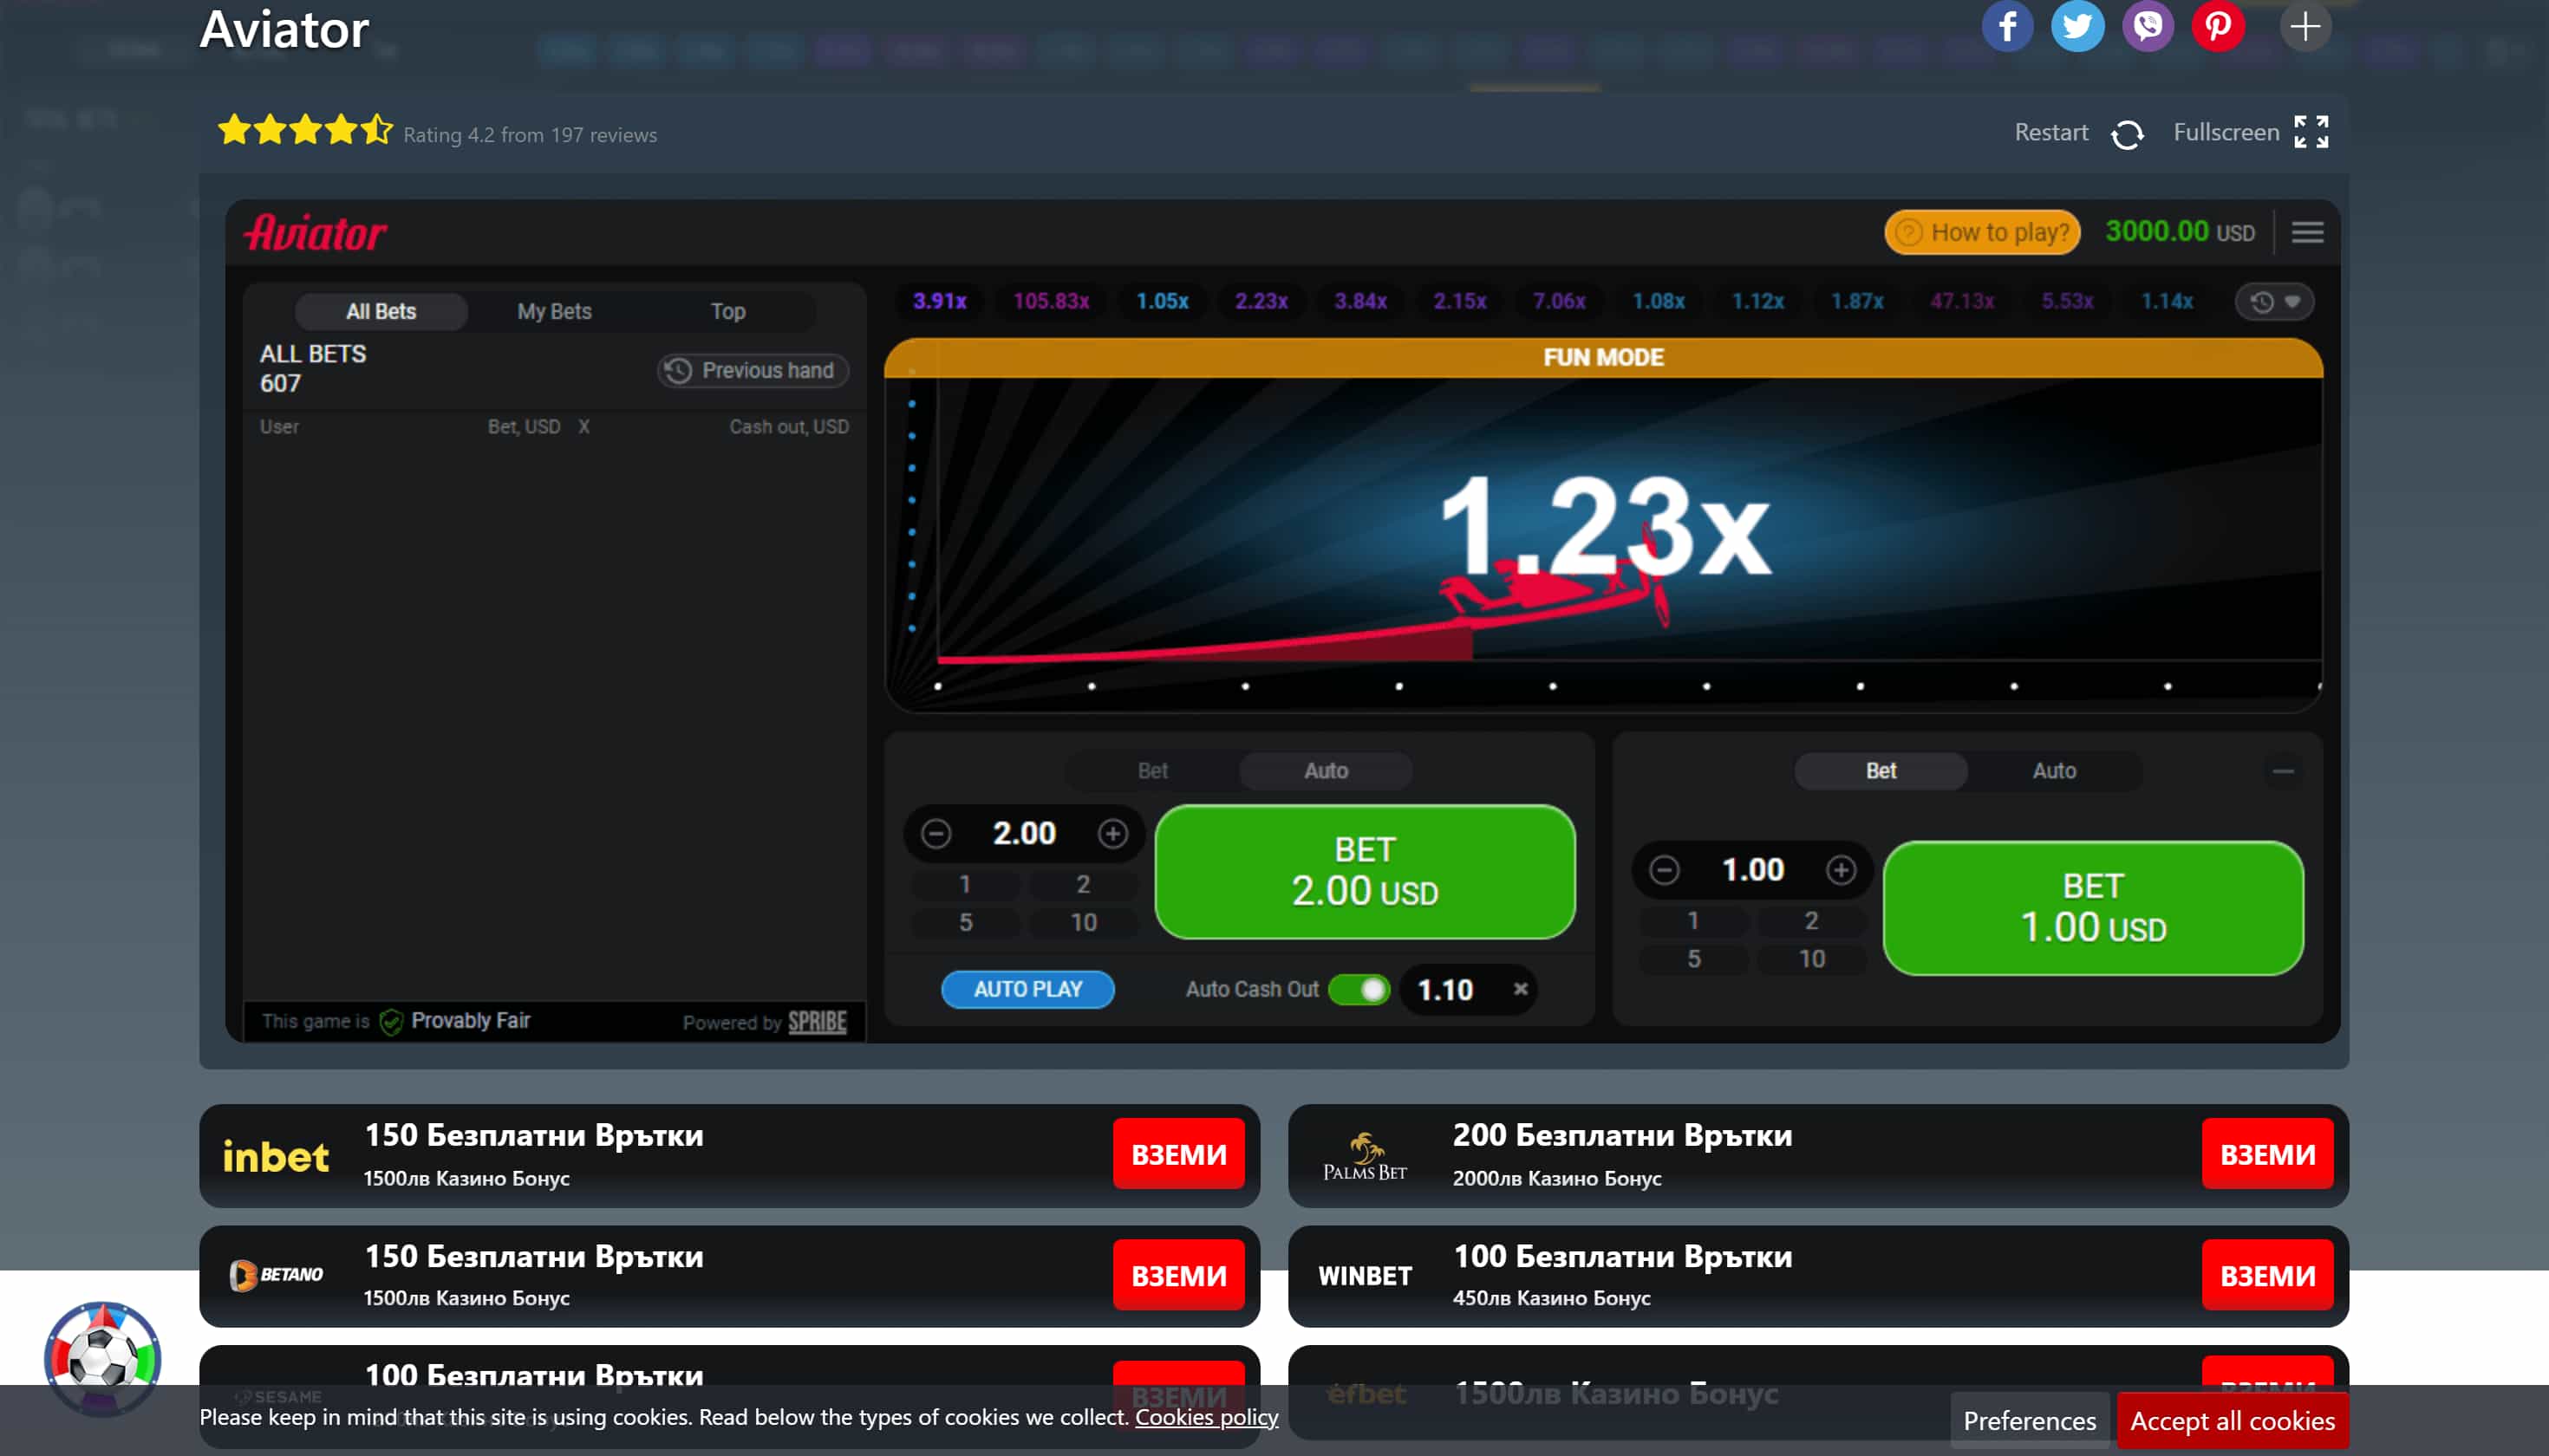Viewport: 2549px width, 1456px height.
Task: Increase the 2.00 bet amount
Action: pyautogui.click(x=1112, y=833)
